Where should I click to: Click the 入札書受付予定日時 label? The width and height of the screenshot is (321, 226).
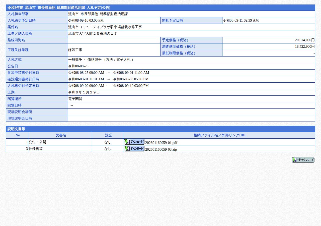coord(23,86)
